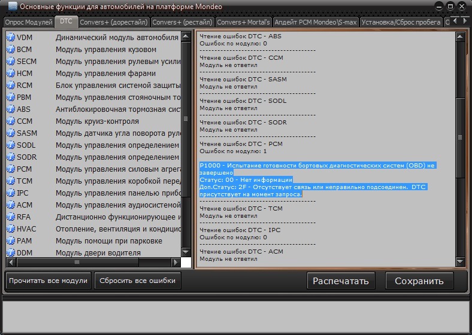Click the info icon beside SODR
The width and height of the screenshot is (472, 335).
coord(11,157)
